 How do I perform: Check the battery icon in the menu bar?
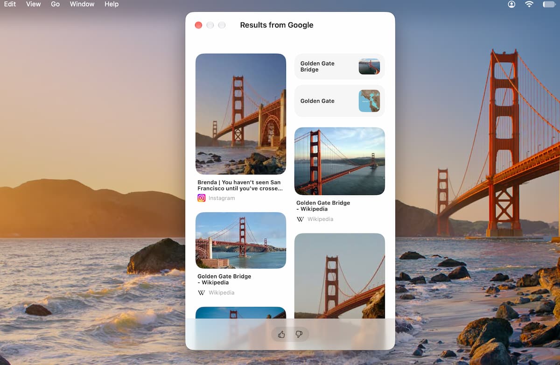point(549,4)
